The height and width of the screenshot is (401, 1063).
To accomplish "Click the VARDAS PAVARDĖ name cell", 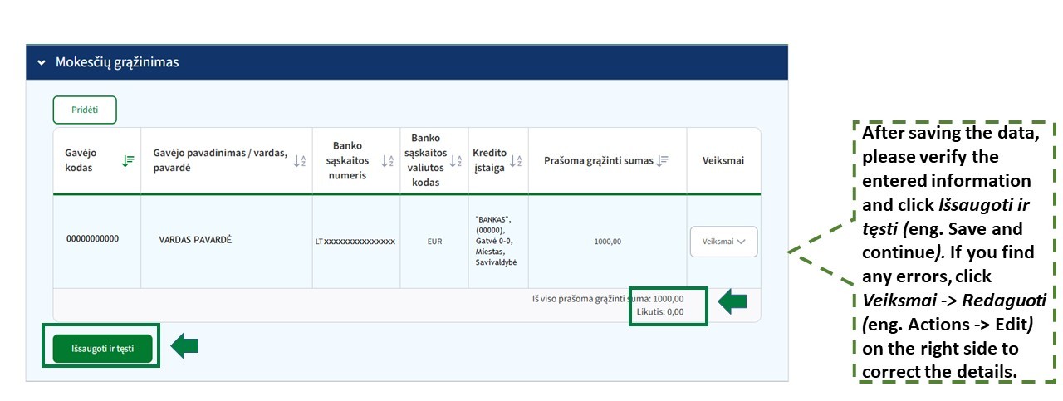I will pyautogui.click(x=195, y=240).
